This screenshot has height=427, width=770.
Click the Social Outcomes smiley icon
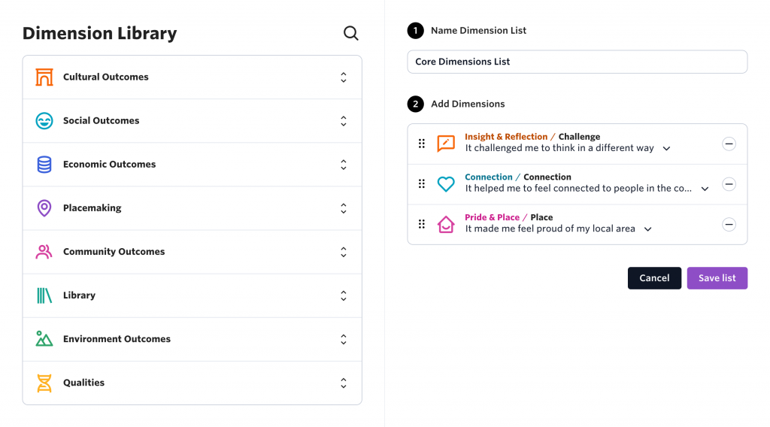coord(44,121)
